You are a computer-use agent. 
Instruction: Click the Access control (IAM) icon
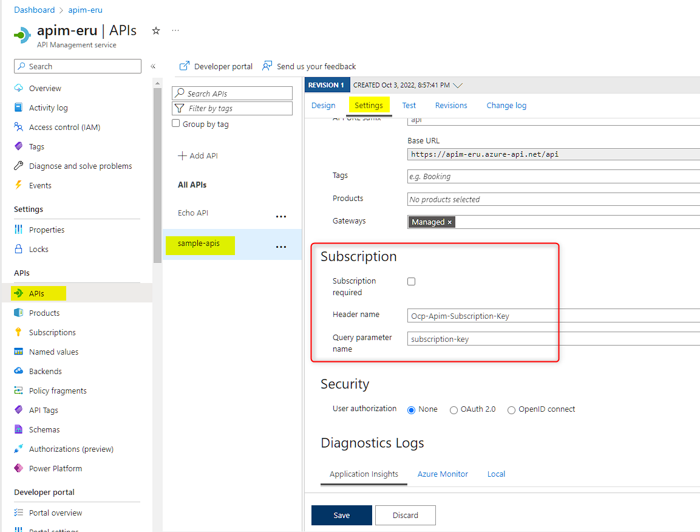(x=18, y=127)
